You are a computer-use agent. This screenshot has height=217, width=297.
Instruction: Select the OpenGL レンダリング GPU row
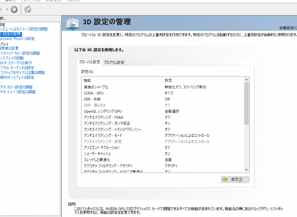point(163,111)
